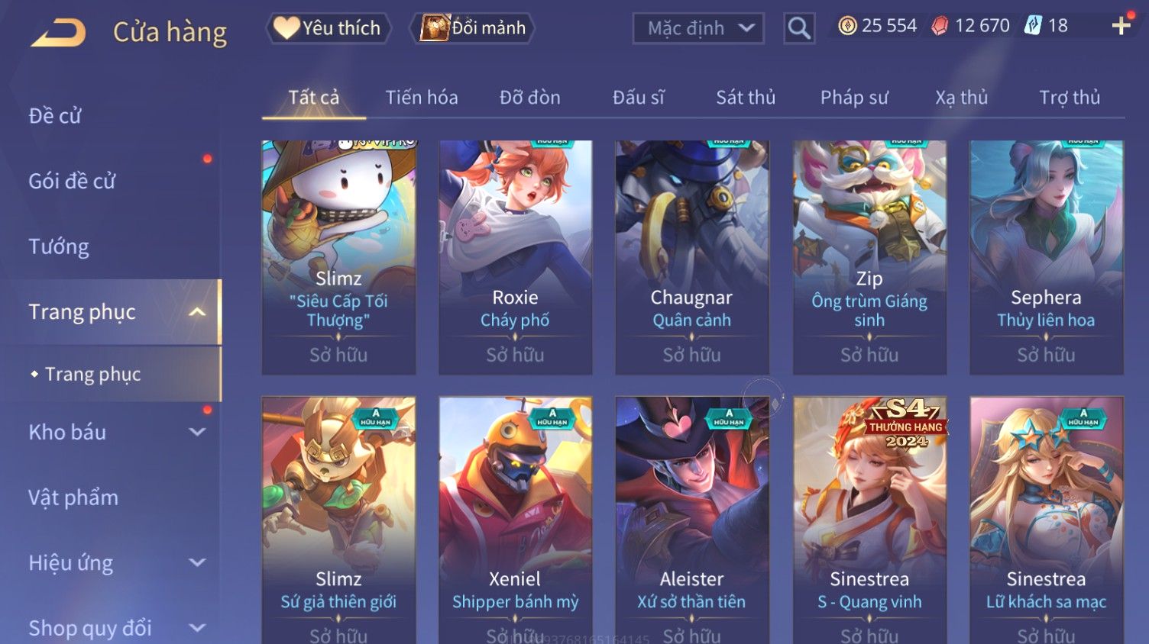Switch to the Tiến hóa tab
1149x644 pixels.
click(x=422, y=98)
